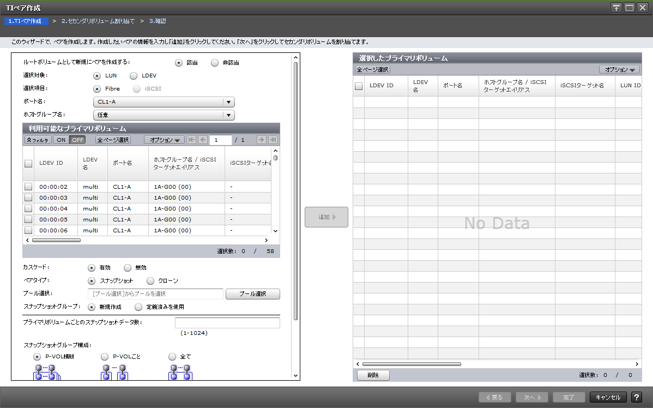Open the ポート名 CL1-A dropdown

click(229, 101)
